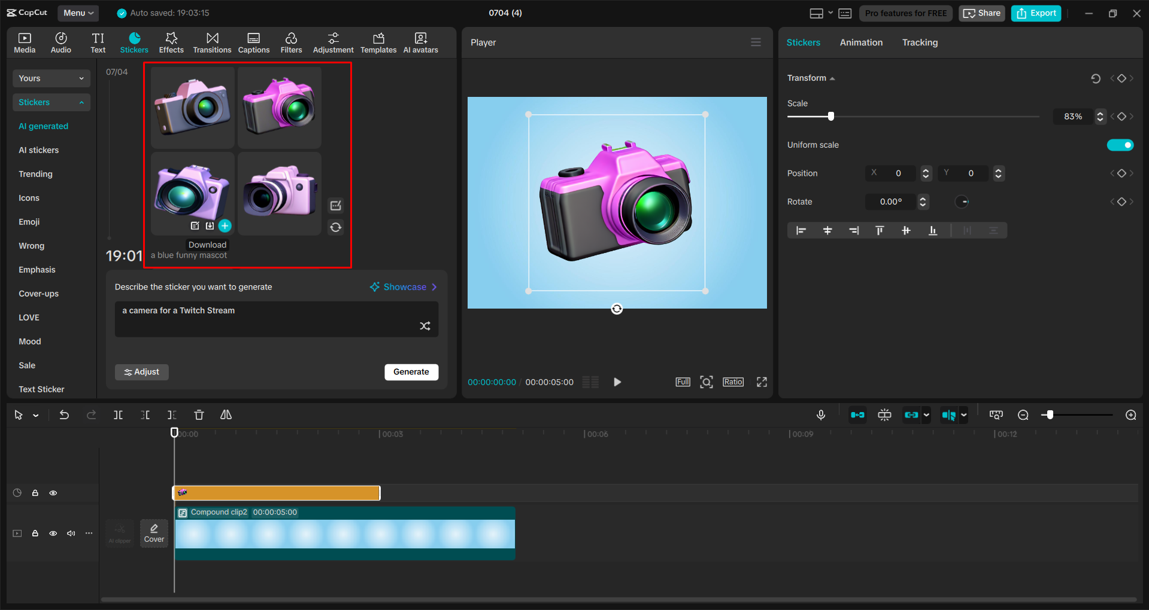Screen dimensions: 1149x610
Task: Open the Effects panel
Action: [171, 42]
